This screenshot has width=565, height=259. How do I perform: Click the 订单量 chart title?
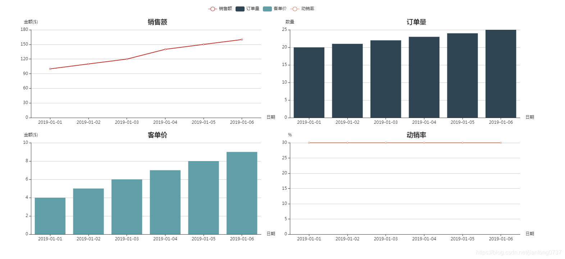click(x=416, y=22)
